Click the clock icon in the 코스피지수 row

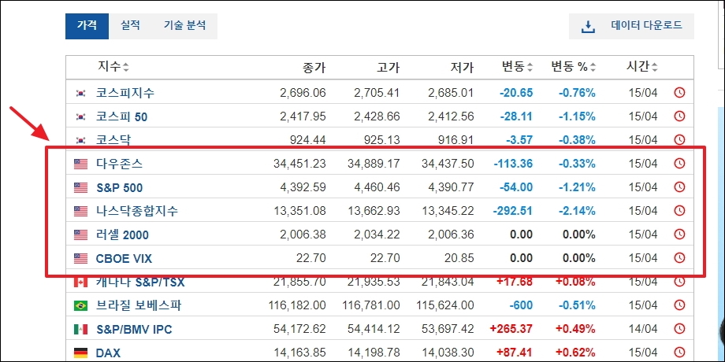(x=679, y=93)
